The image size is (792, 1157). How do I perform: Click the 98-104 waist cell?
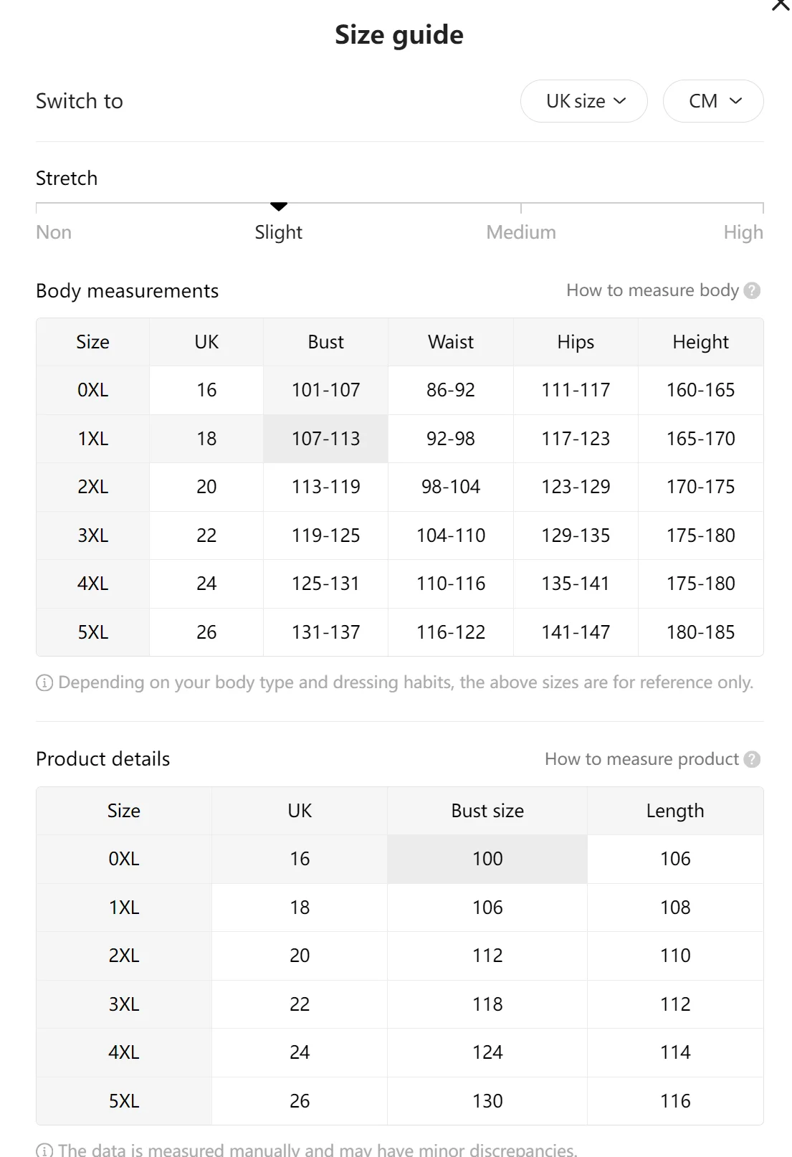coord(451,487)
